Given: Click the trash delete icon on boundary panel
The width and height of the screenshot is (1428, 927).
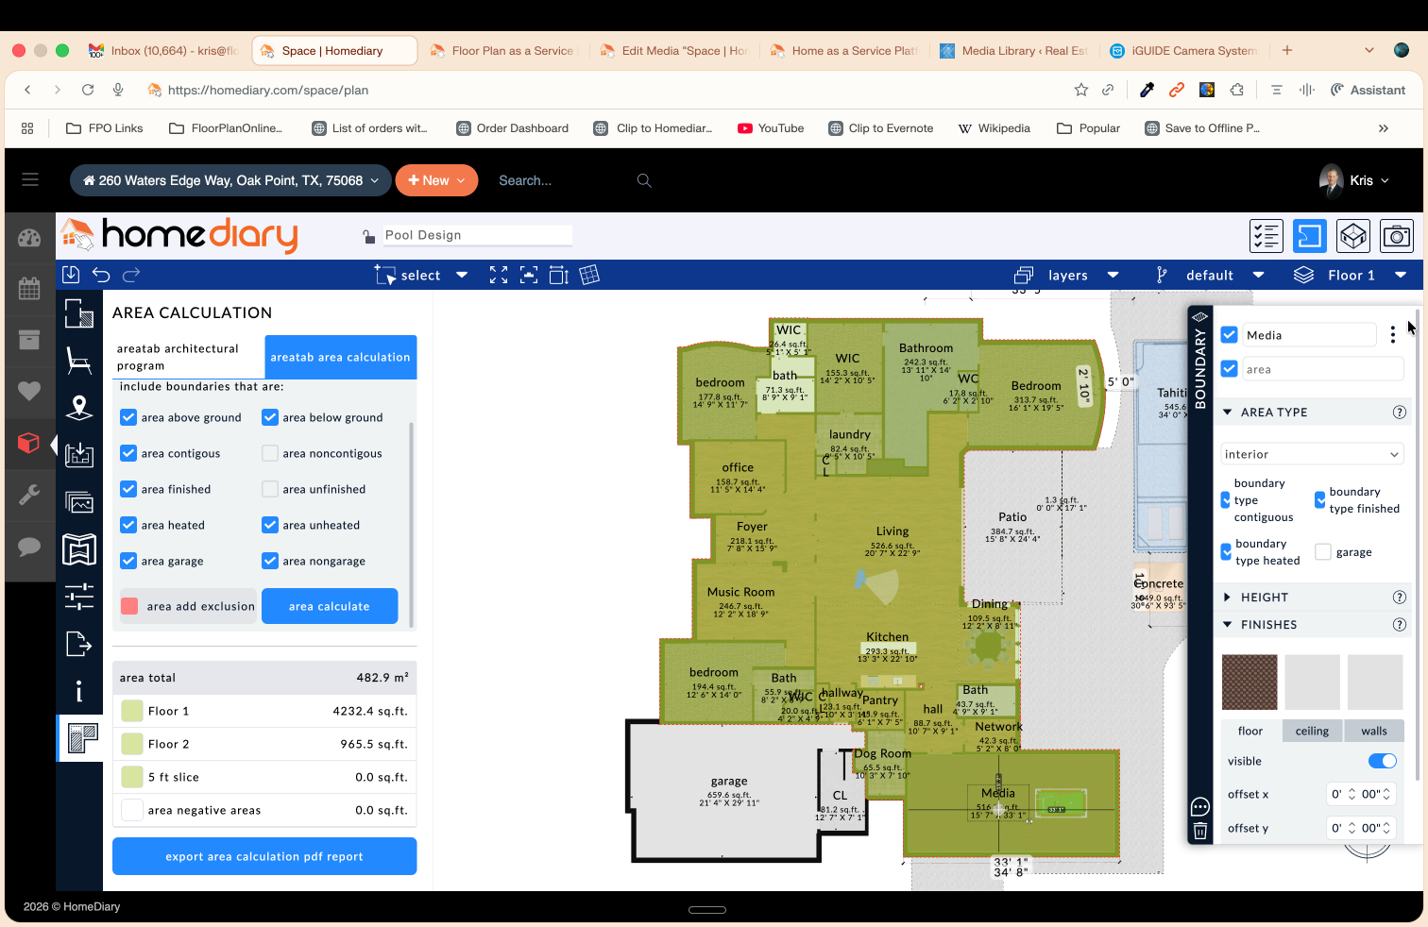Looking at the screenshot, I should point(1200,831).
